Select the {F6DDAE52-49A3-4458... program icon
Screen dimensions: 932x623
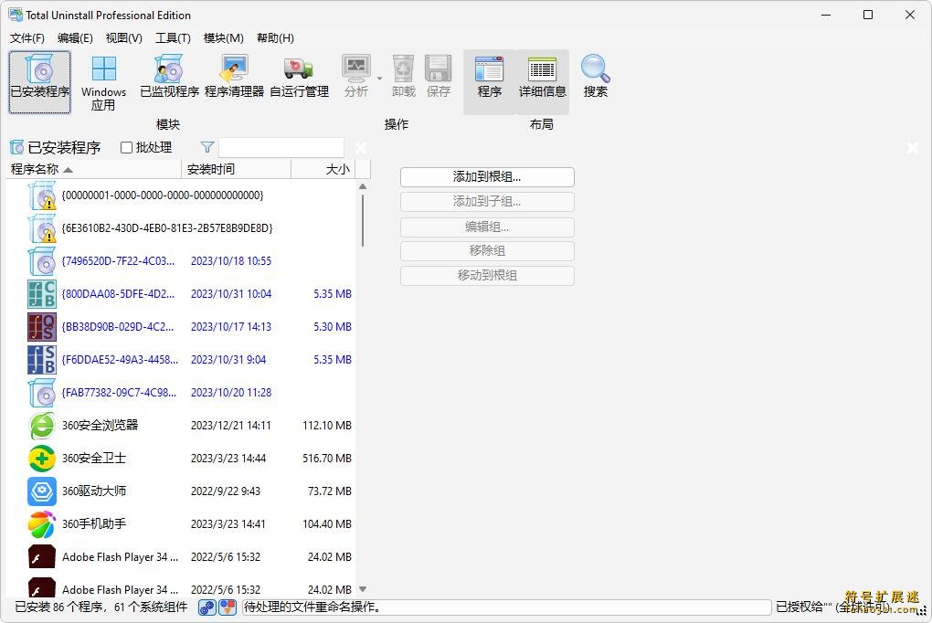click(42, 360)
